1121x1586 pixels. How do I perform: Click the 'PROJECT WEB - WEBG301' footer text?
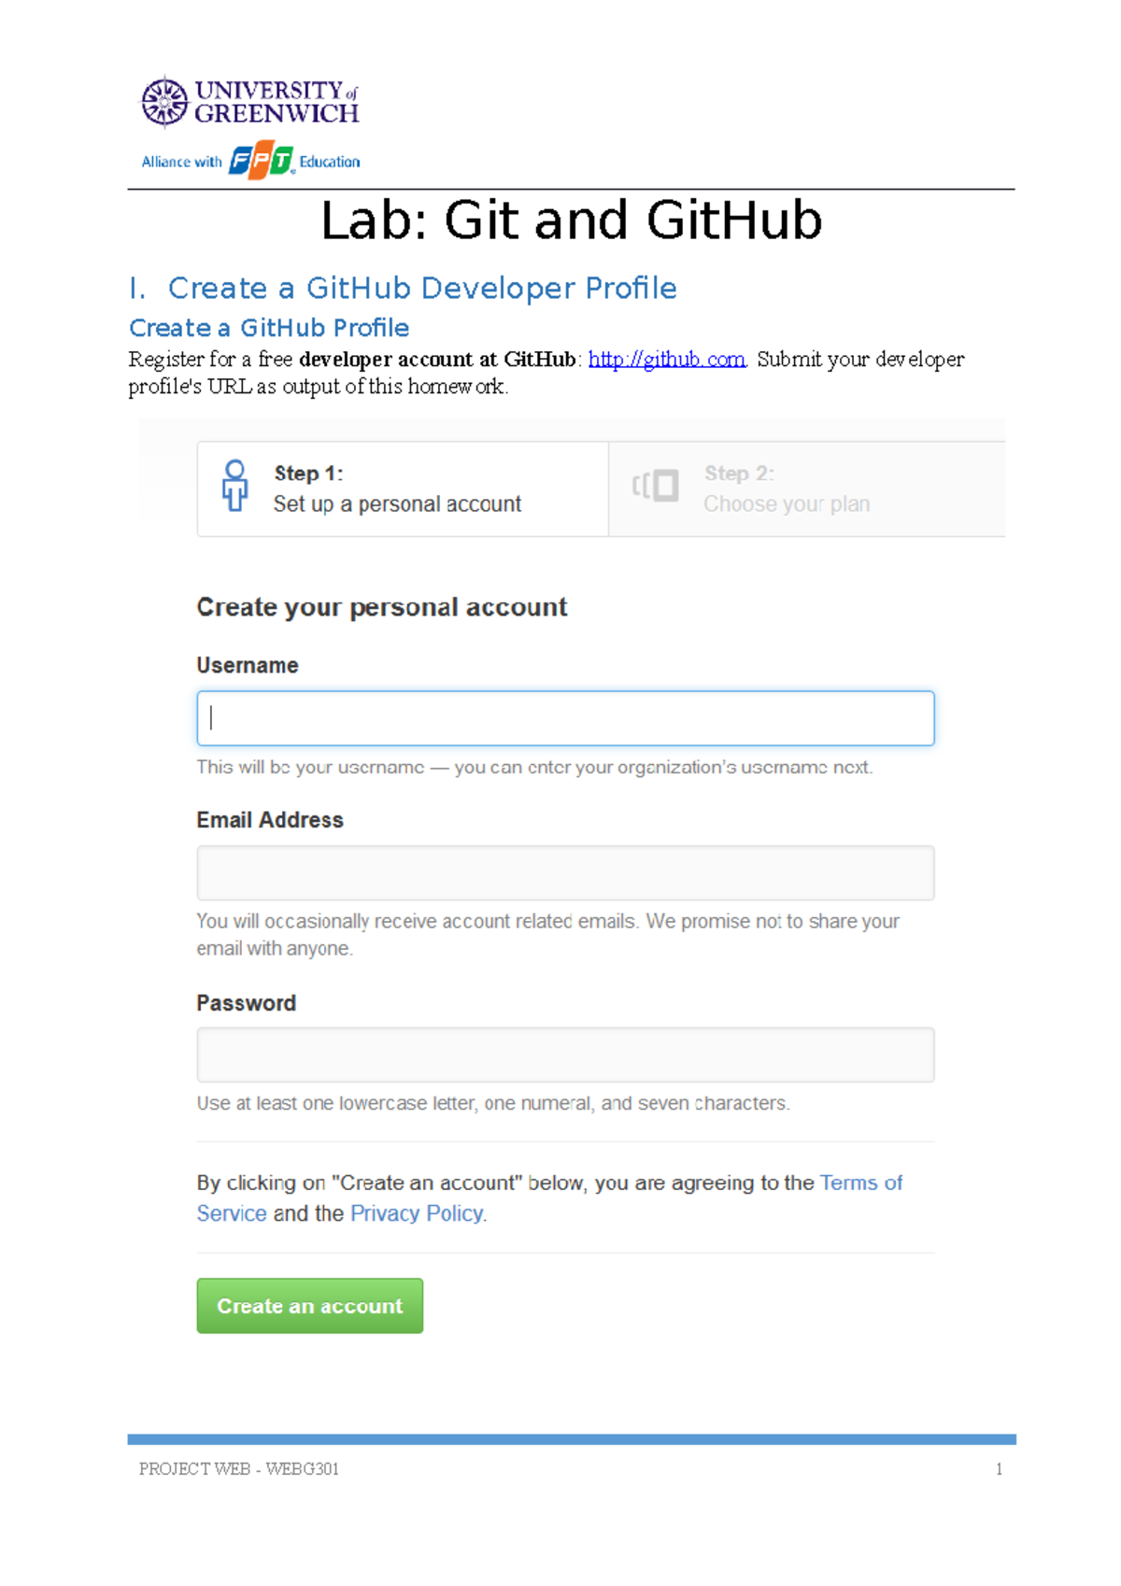point(239,1469)
